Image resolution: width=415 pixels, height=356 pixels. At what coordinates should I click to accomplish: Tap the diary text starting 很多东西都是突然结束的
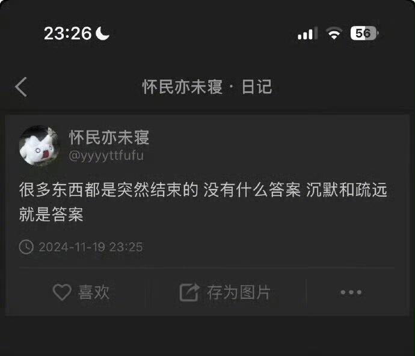click(203, 201)
